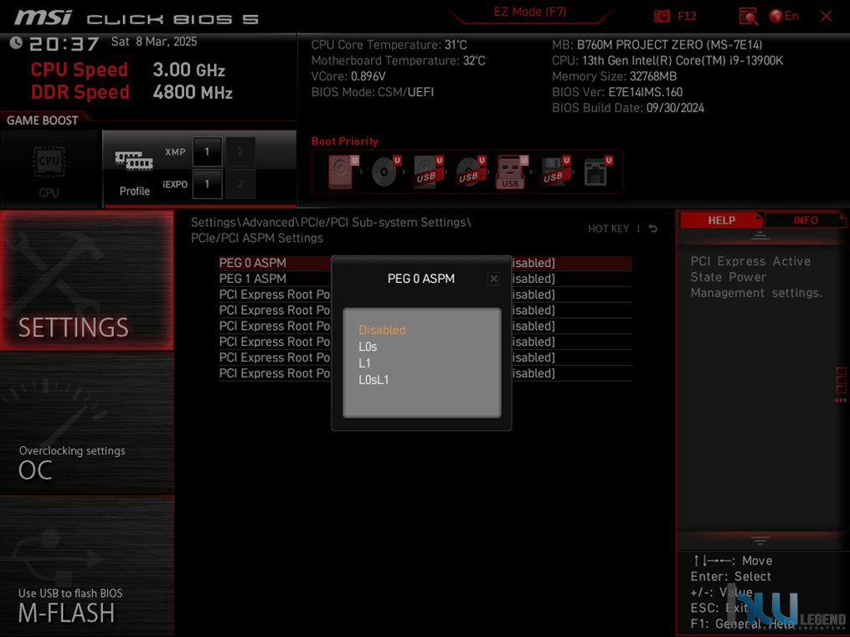Click the help panel bottom collapse handle
The image size is (850, 637).
point(760,540)
